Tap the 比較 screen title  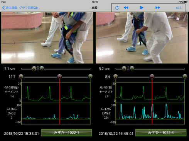pos(94,8)
